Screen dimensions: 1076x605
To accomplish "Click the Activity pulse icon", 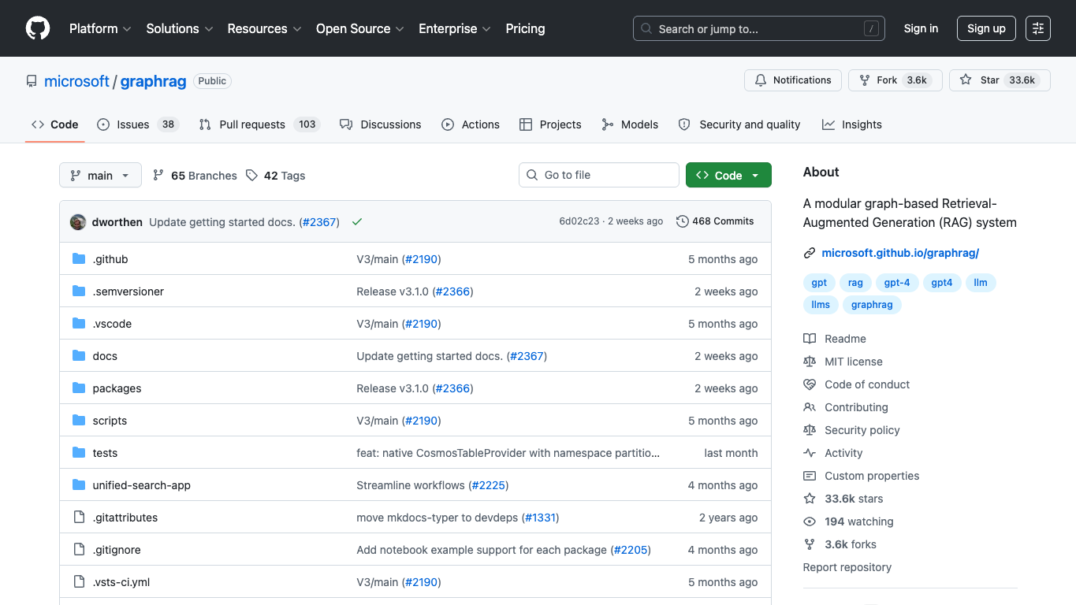I will [x=810, y=453].
